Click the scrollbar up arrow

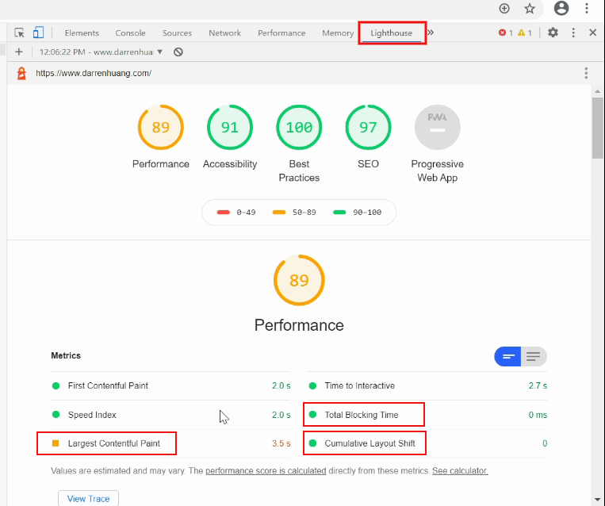[597, 91]
